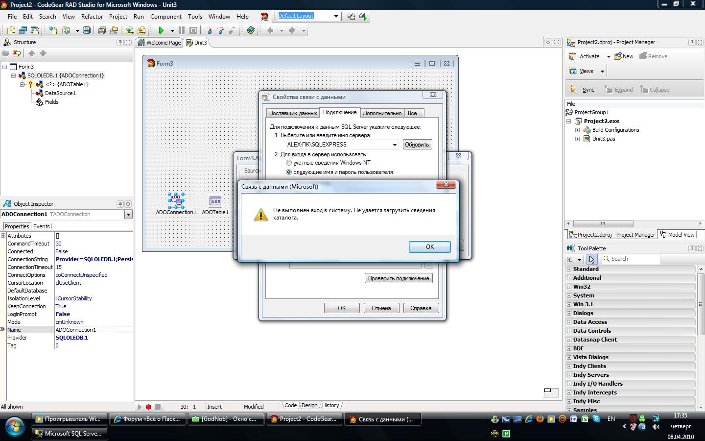The height and width of the screenshot is (441, 705).
Task: Select ADOTable1 component on Form3
Action: pyautogui.click(x=215, y=201)
